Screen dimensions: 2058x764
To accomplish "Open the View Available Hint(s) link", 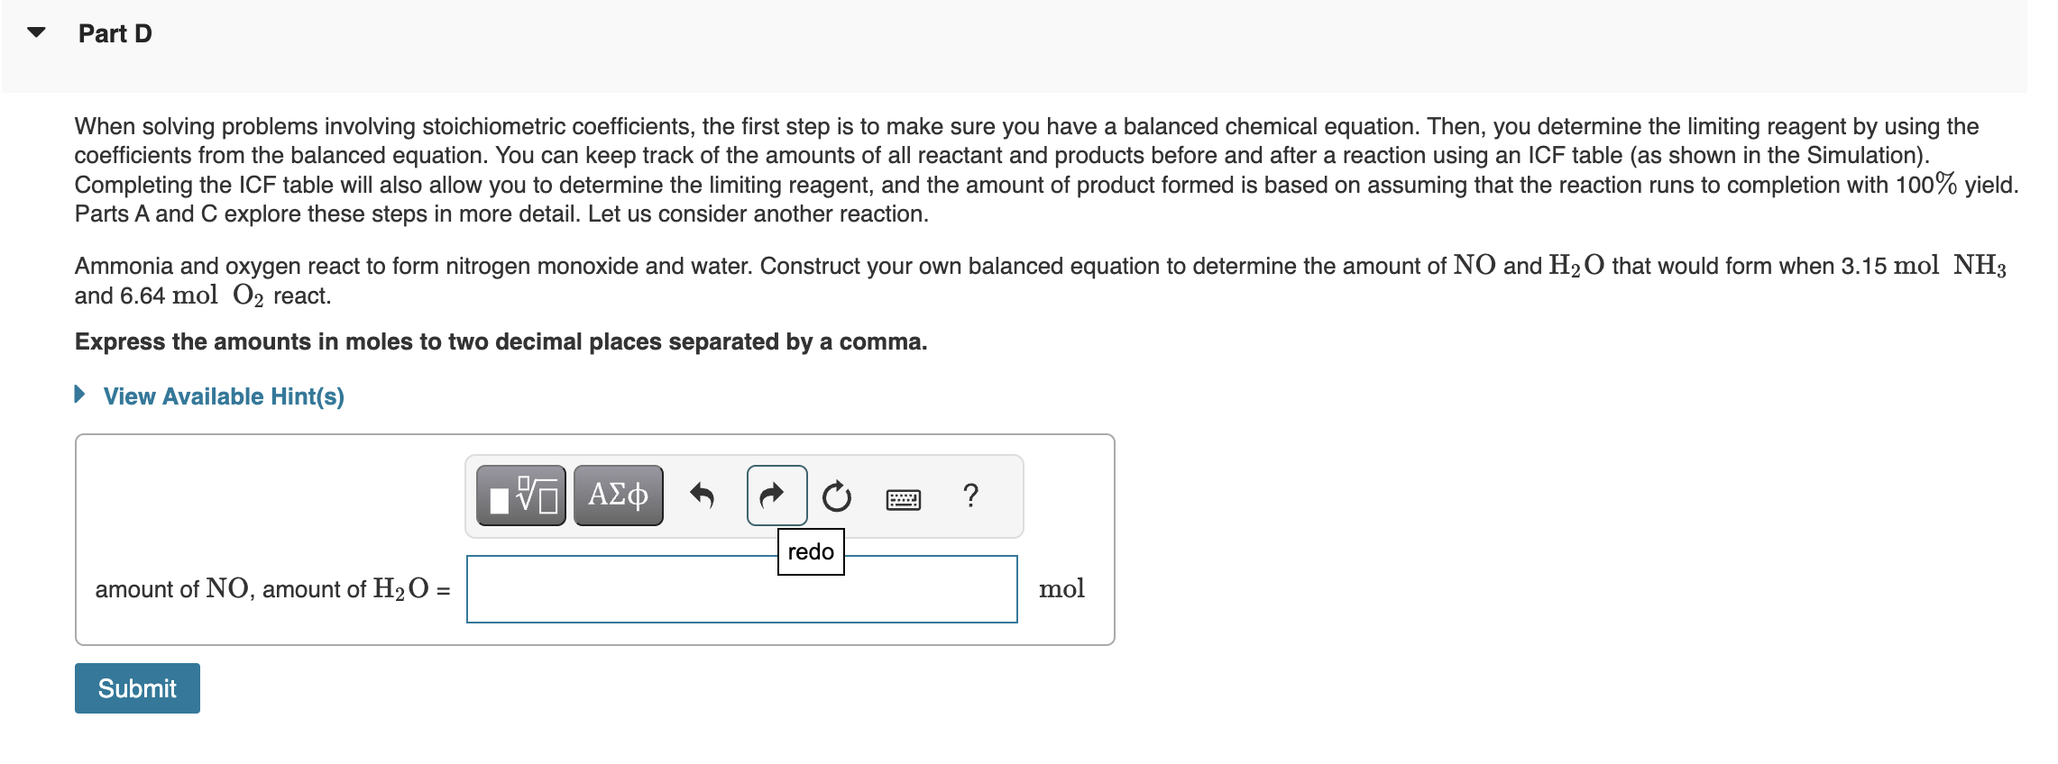I will coord(223,396).
